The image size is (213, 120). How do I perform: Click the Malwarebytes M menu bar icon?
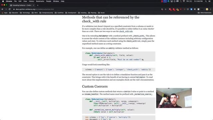click(x=177, y=1)
